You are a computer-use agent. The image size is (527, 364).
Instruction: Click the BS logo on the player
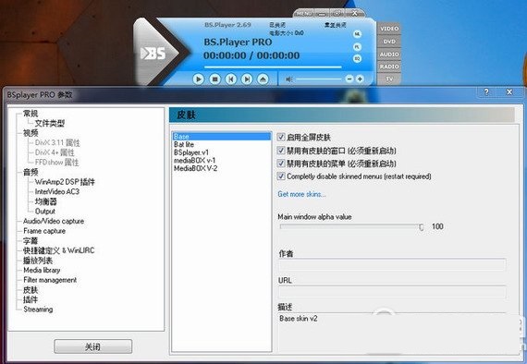point(153,53)
